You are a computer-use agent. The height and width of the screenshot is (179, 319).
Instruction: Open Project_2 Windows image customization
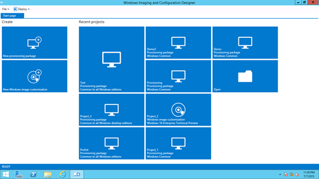(178, 109)
